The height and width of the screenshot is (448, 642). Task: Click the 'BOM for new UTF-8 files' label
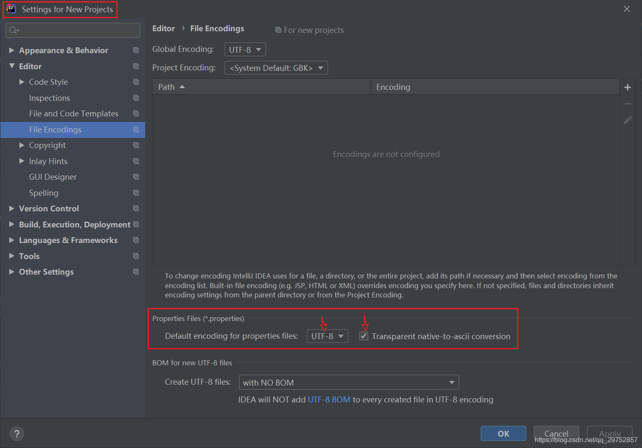192,363
